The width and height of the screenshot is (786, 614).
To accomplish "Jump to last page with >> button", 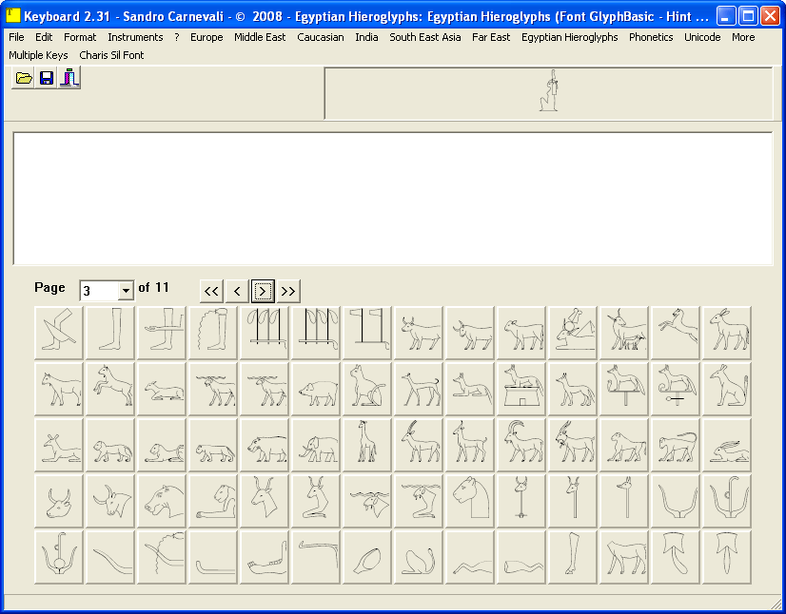I will pyautogui.click(x=288, y=291).
